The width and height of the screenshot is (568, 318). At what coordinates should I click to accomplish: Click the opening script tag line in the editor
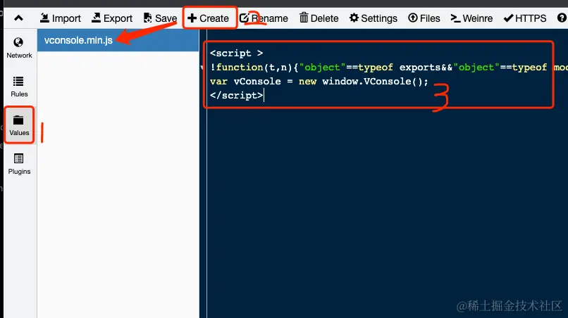(237, 53)
